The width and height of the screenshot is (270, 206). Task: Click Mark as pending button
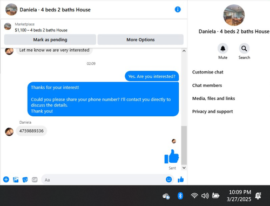tap(50, 39)
